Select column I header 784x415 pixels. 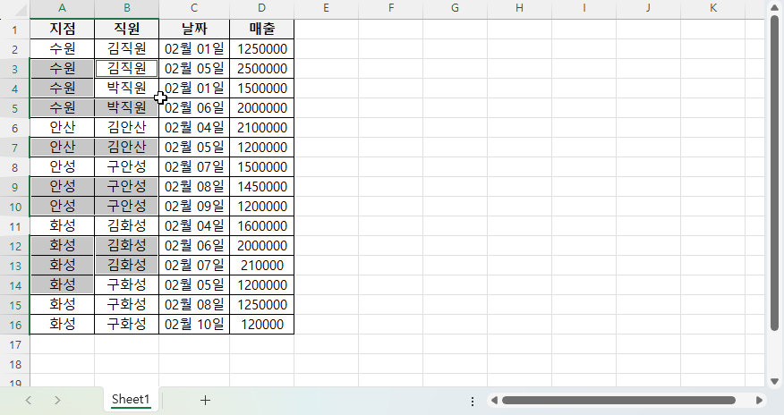point(584,8)
